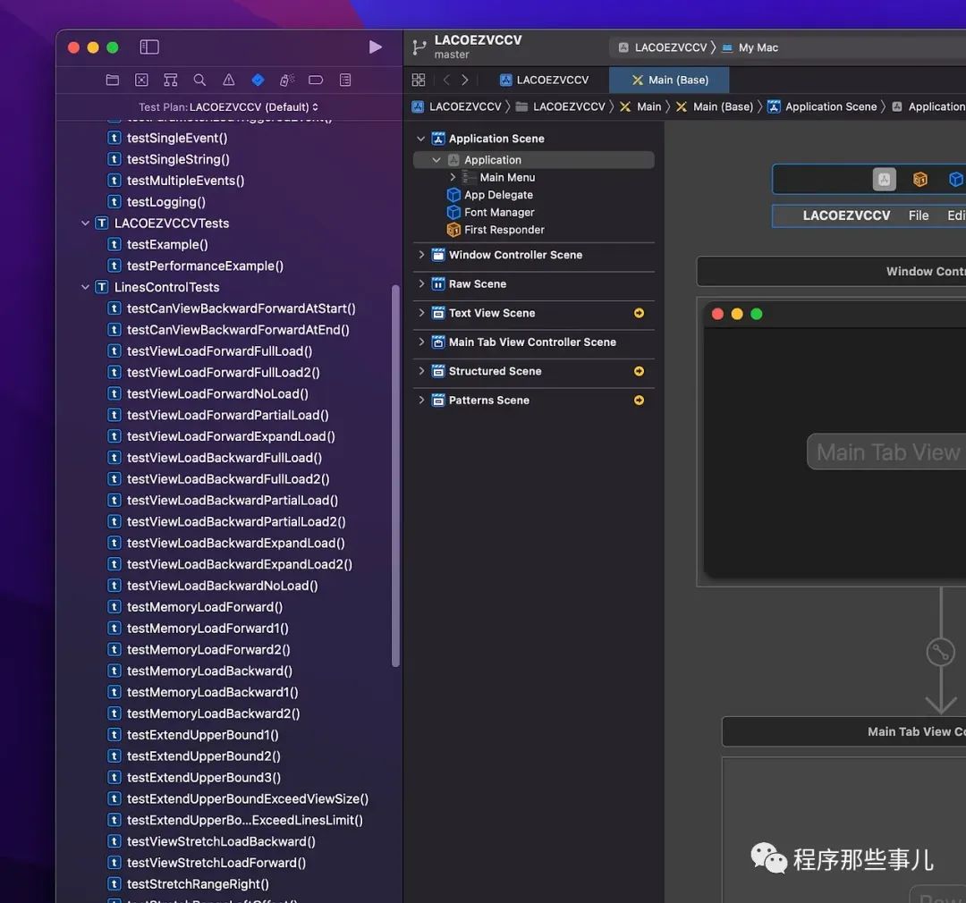Select App Delegate in the outline
The width and height of the screenshot is (966, 903).
pos(498,195)
